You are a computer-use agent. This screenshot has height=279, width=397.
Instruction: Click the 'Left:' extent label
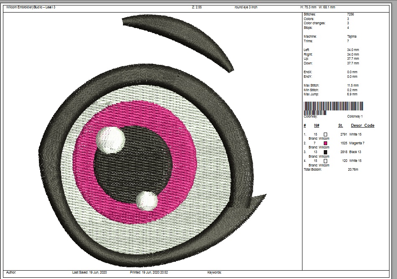pos(306,50)
